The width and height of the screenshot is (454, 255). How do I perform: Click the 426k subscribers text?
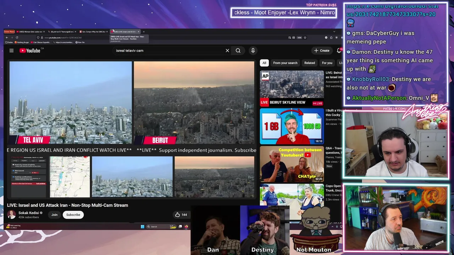tap(29, 217)
